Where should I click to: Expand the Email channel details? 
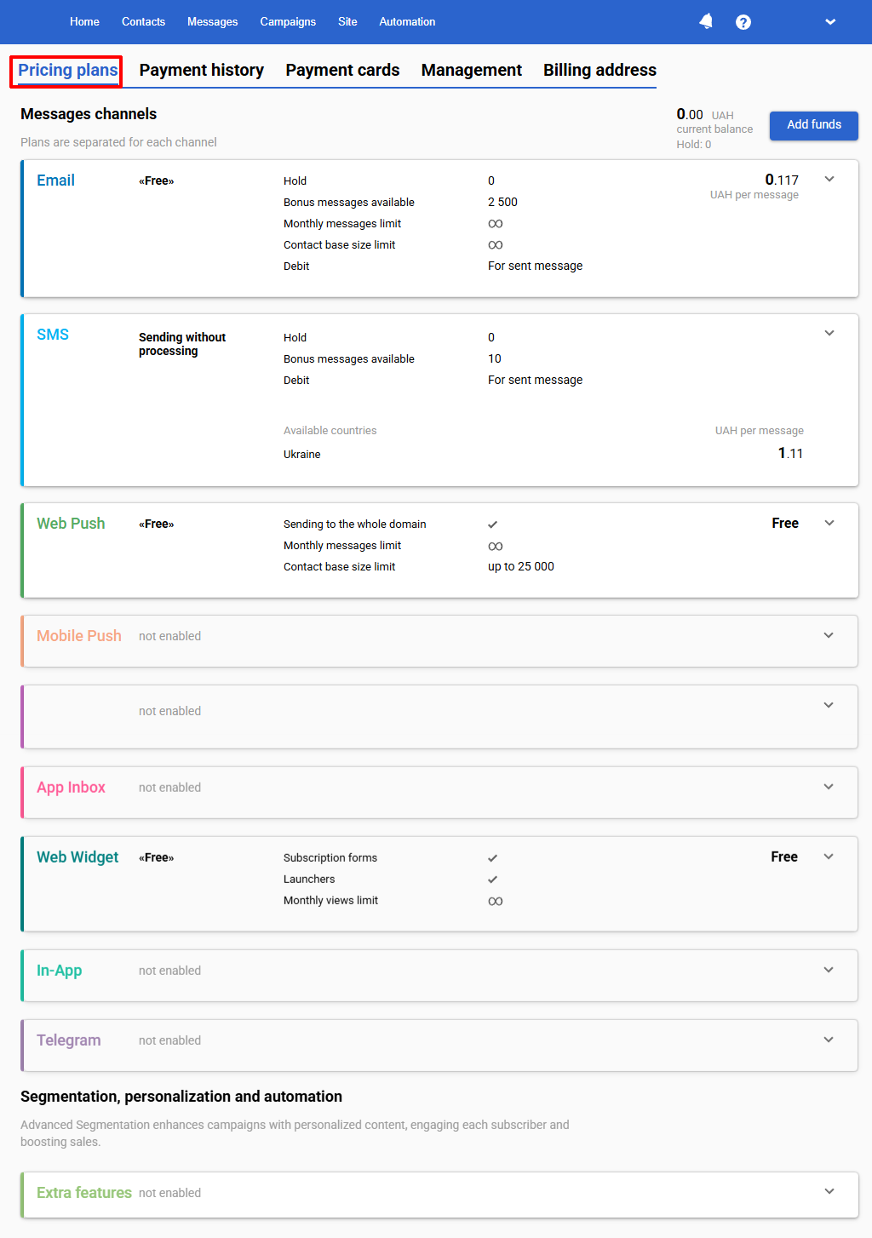(829, 180)
